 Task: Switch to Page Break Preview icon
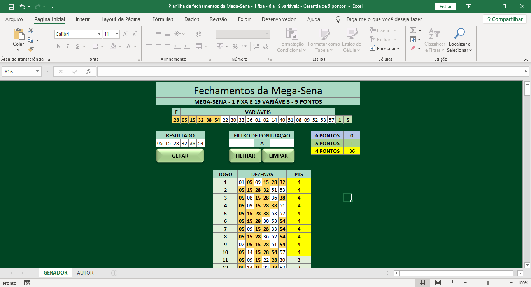coord(454,283)
